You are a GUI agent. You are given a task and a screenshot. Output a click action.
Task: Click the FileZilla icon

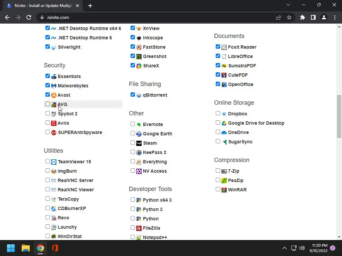coord(139,228)
